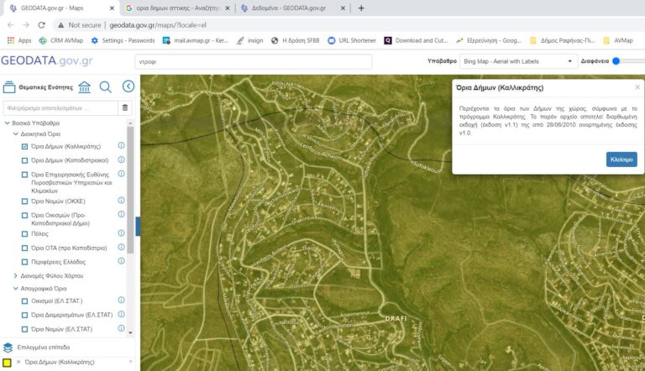Image resolution: width=645 pixels, height=371 pixels.
Task: Open the magnifier search icon in sidebar
Action: coord(106,86)
